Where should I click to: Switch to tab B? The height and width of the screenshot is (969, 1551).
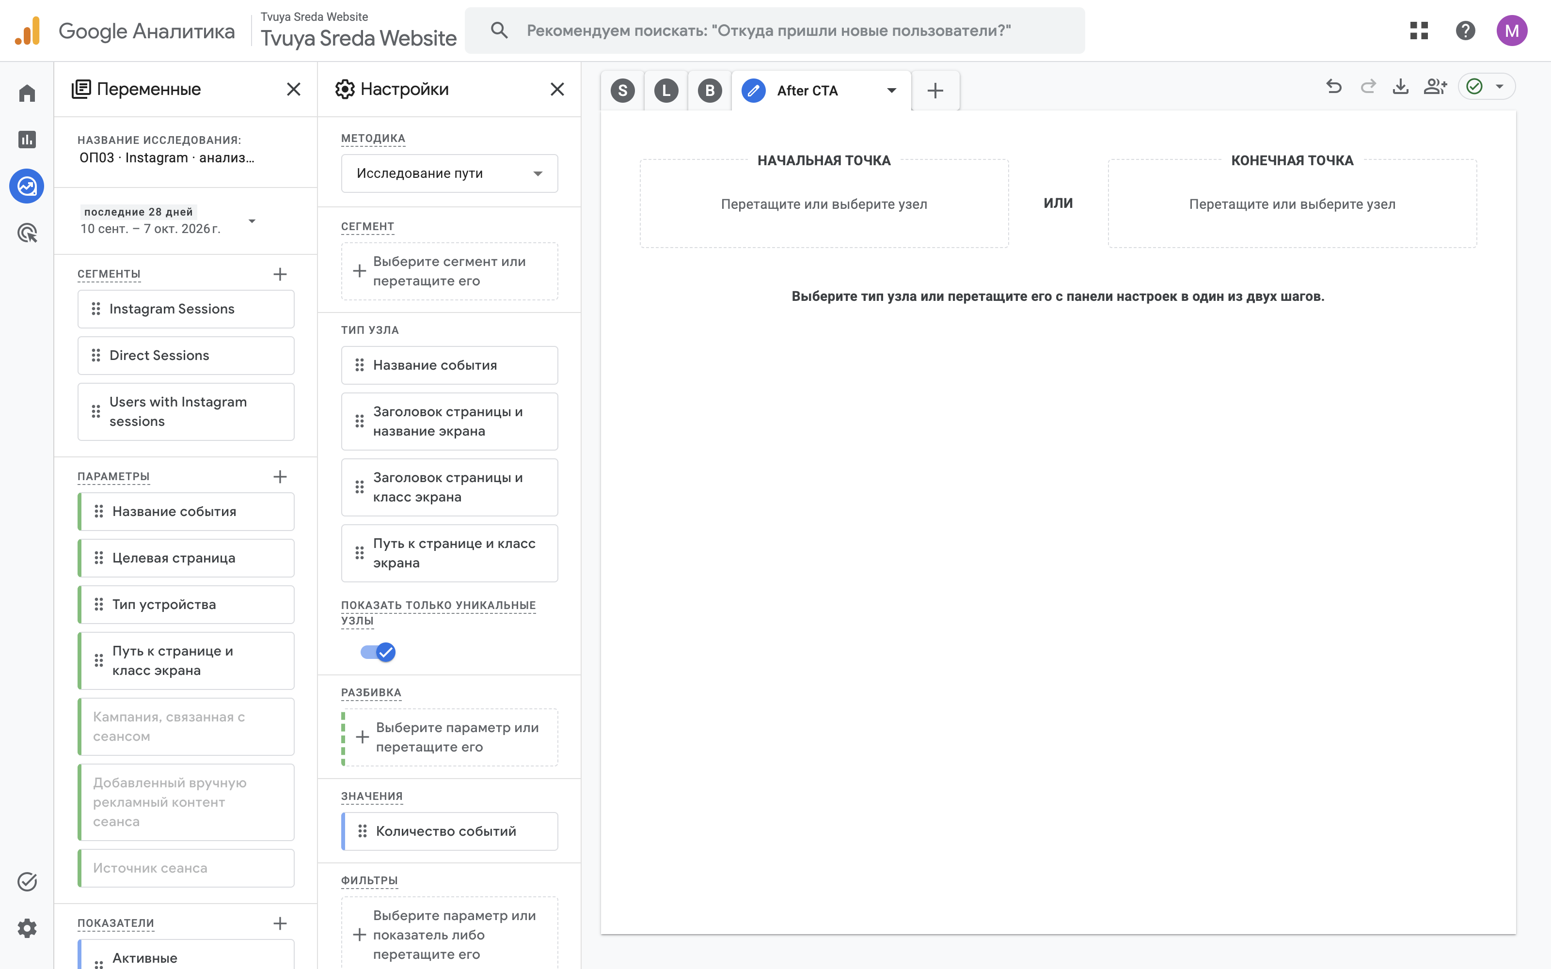[710, 91]
